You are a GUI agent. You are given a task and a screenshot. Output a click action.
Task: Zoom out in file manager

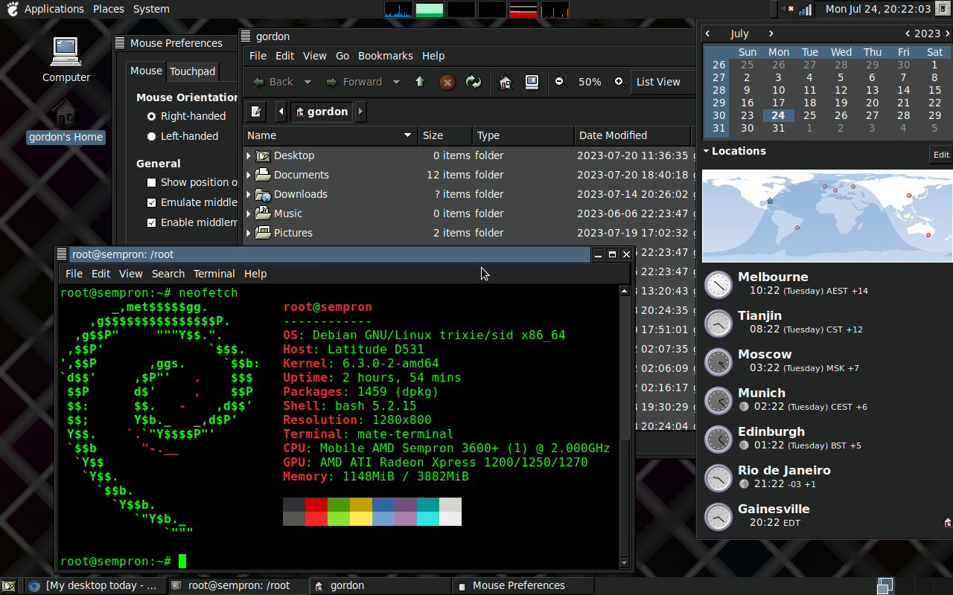point(560,82)
